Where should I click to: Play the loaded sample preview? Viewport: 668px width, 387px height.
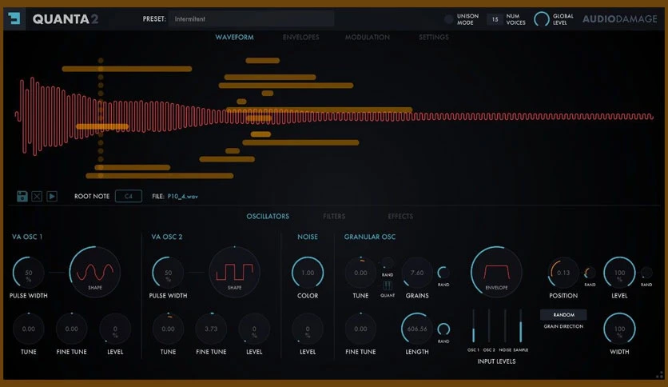point(52,196)
